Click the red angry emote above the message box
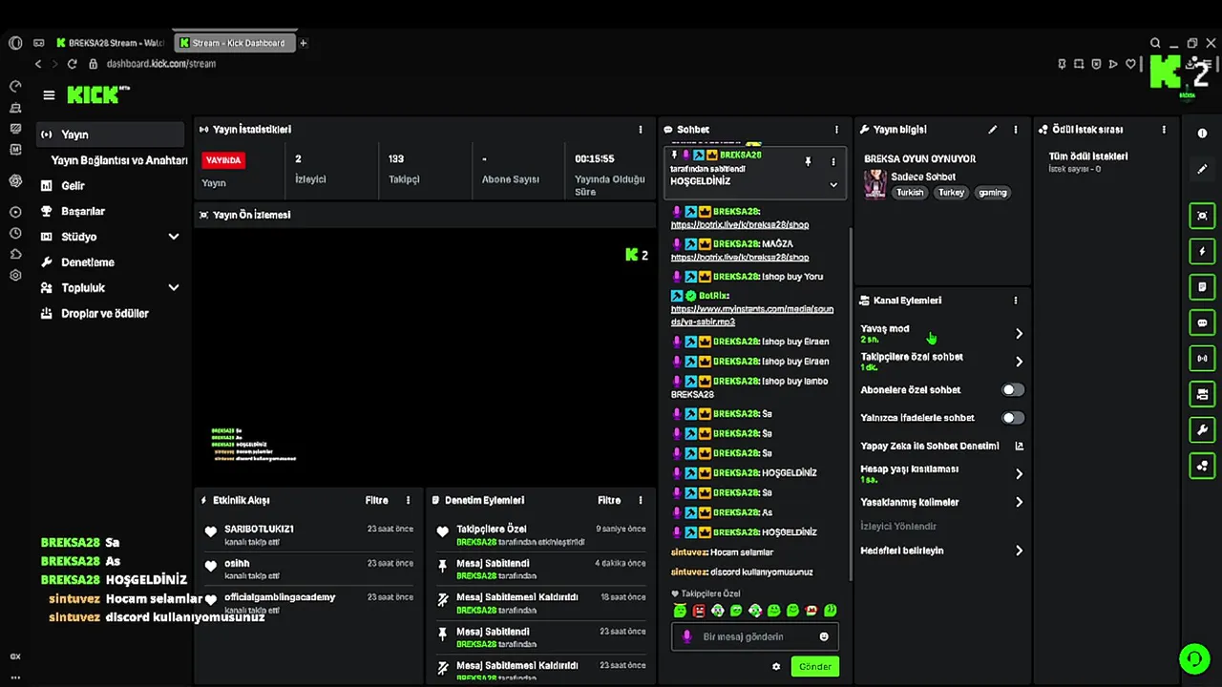 699,611
